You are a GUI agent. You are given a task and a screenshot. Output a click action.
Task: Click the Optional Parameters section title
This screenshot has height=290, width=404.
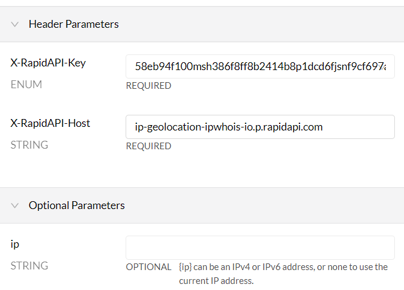click(x=77, y=205)
